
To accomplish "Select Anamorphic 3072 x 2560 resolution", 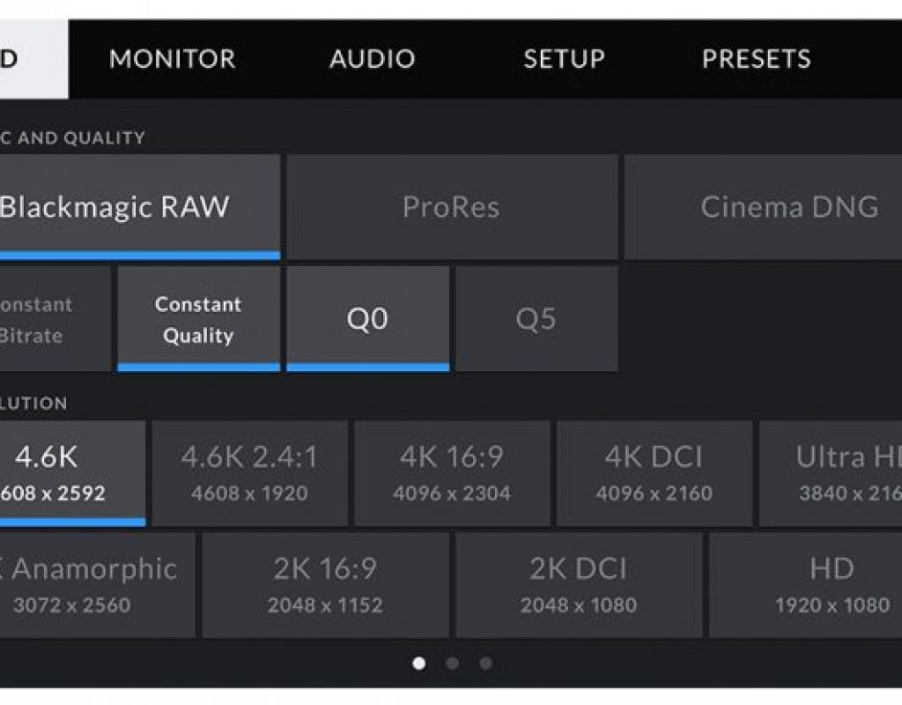I will point(97,585).
